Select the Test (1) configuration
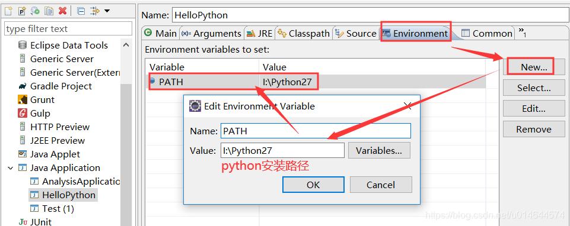 tap(58, 209)
